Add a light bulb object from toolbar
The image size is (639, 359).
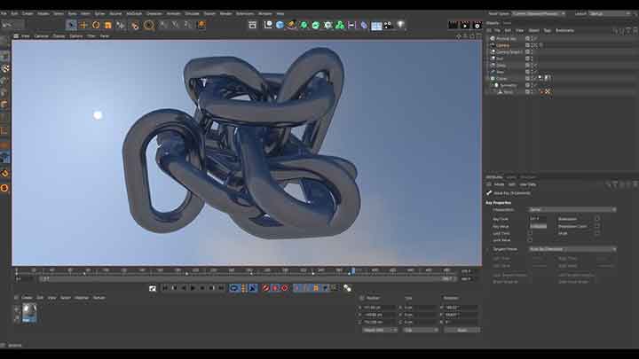point(400,25)
